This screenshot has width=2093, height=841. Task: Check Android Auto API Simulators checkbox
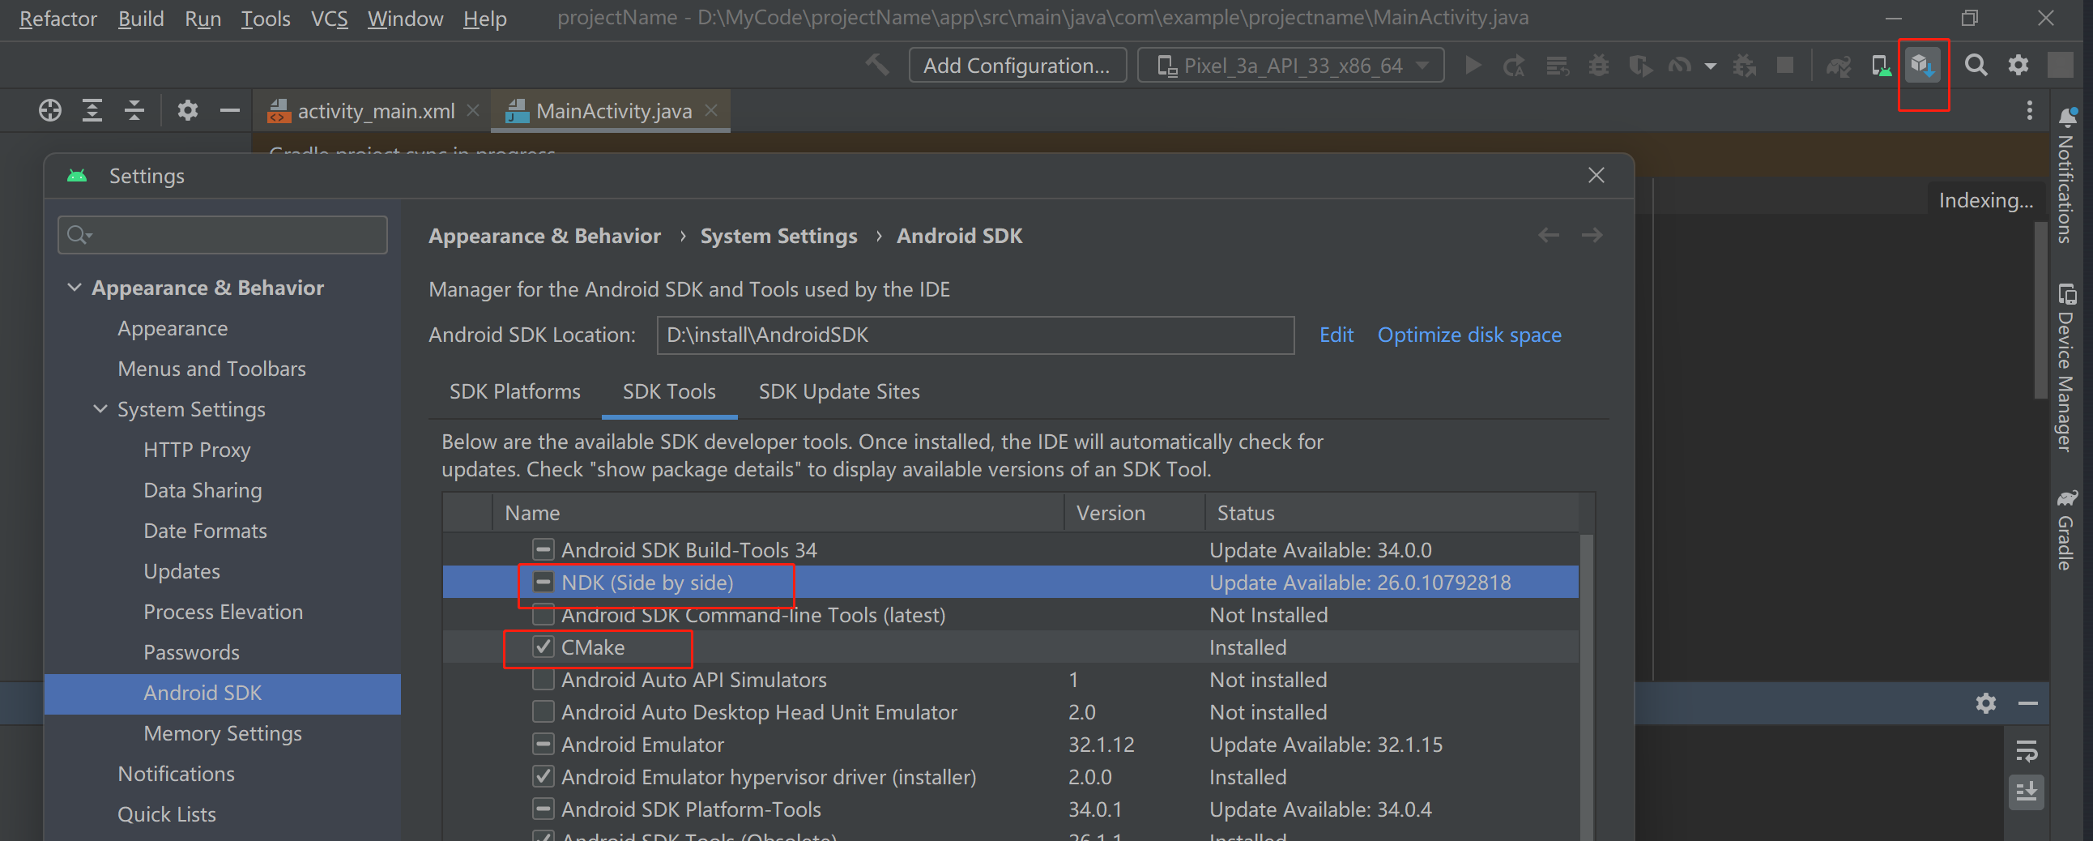[x=543, y=680]
